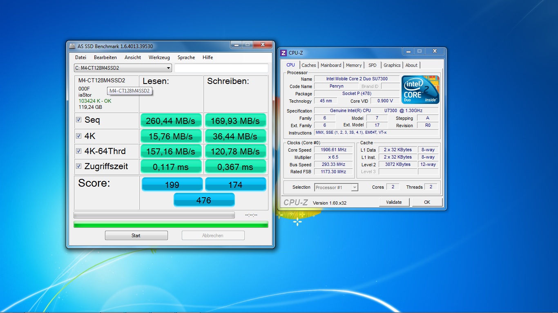Click the OK button in CPU-Z
558x313 pixels.
[427, 202]
